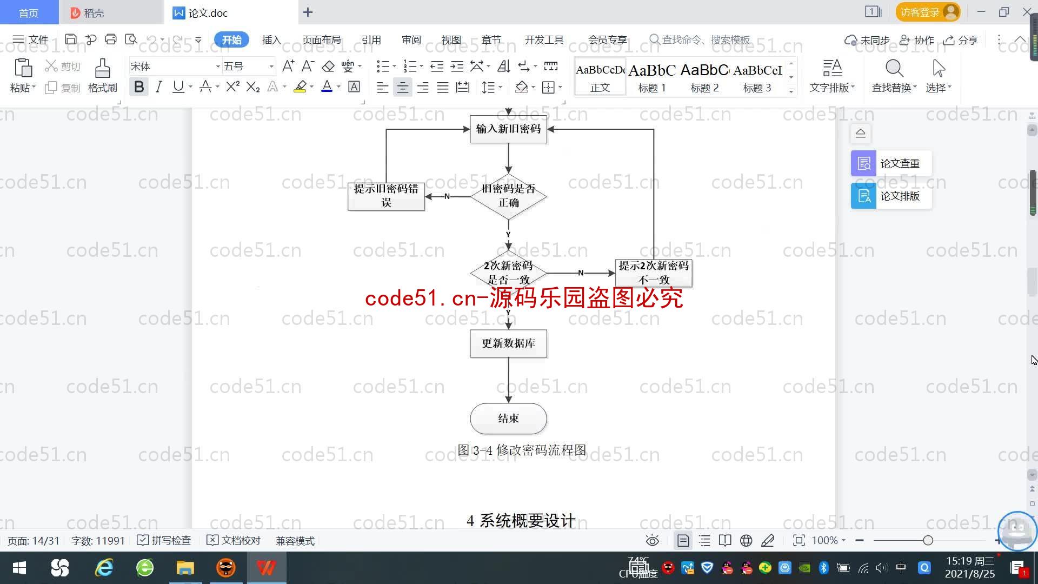Screen dimensions: 1038x584
Task: Clear formatting with the eraser icon
Action: coord(328,67)
